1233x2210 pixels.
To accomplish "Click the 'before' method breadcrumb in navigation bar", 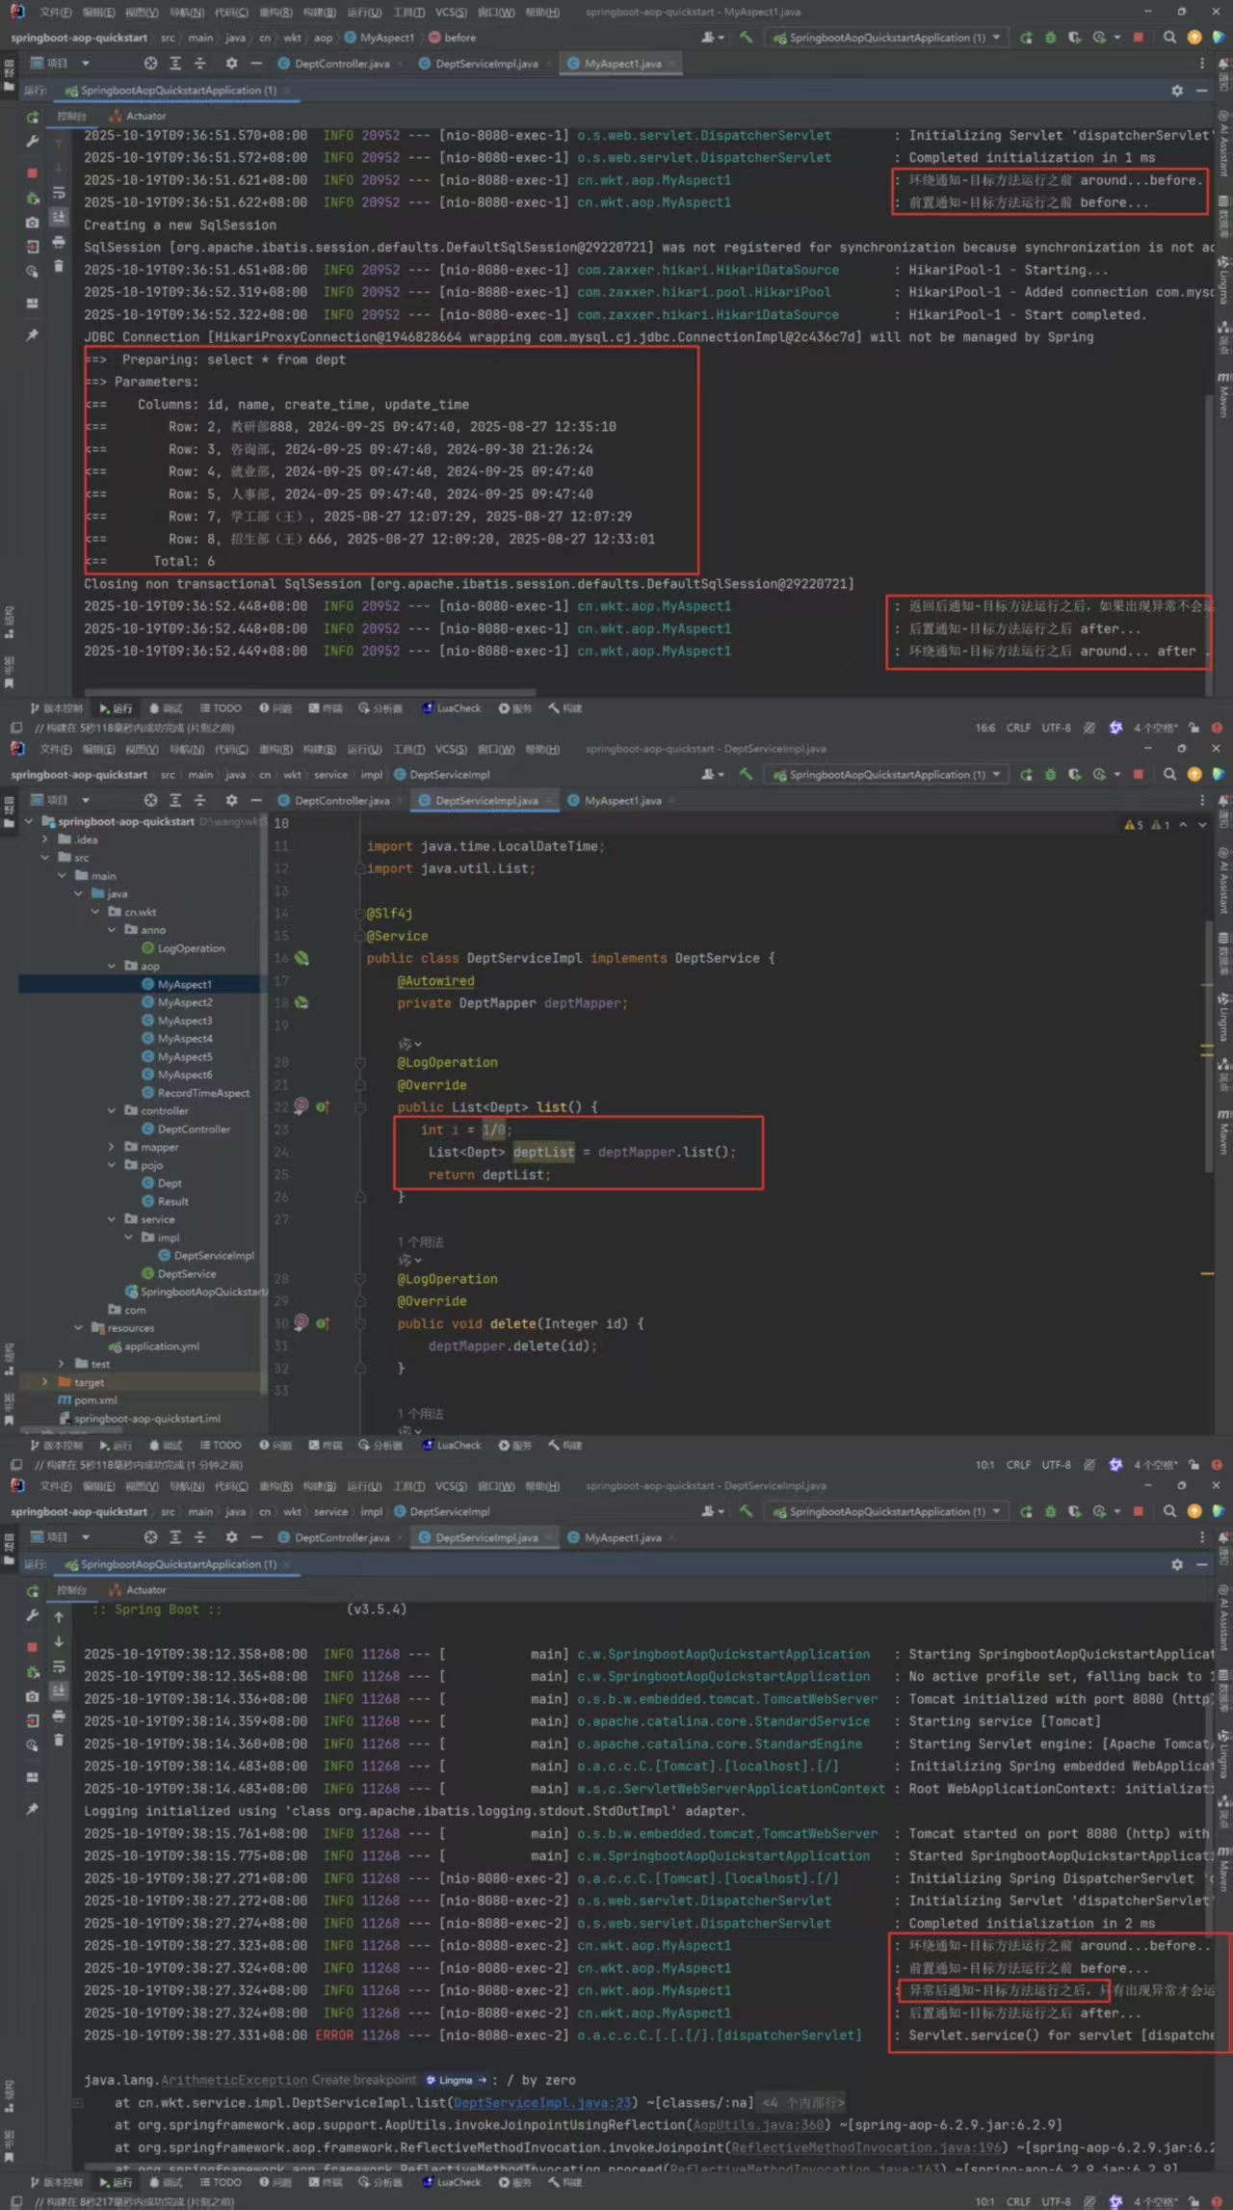I will (x=459, y=38).
